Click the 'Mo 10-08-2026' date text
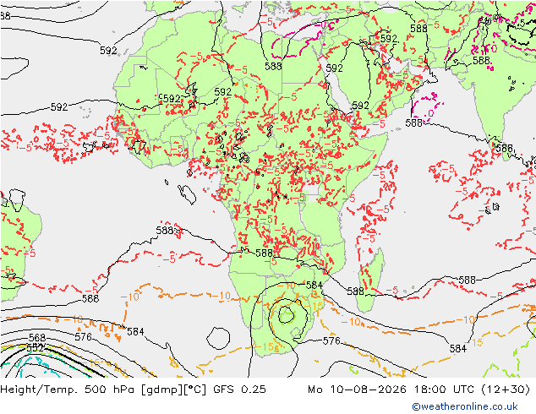This screenshot has height=414, width=536. click(x=358, y=389)
